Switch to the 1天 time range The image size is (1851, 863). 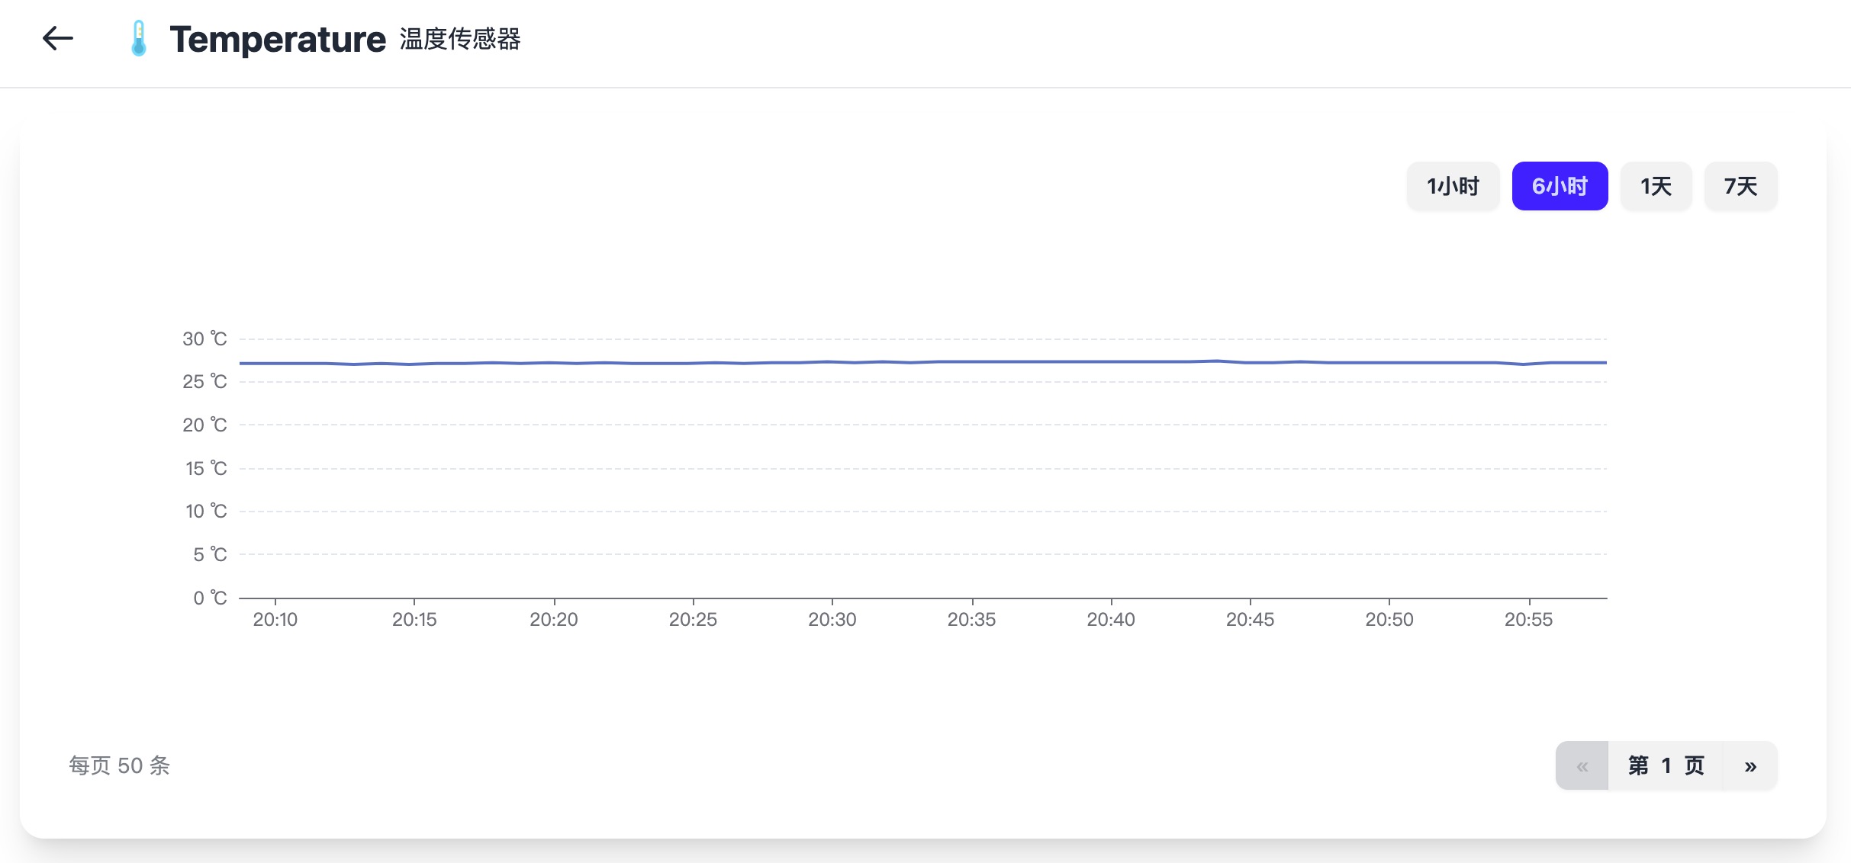click(1656, 186)
